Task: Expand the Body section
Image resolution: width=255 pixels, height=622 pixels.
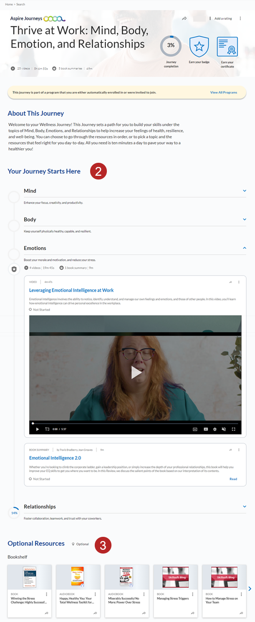Action: pyautogui.click(x=245, y=220)
